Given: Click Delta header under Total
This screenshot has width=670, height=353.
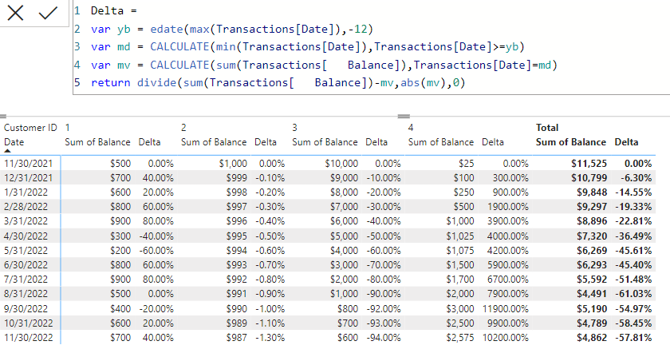Looking at the screenshot, I should 626,142.
